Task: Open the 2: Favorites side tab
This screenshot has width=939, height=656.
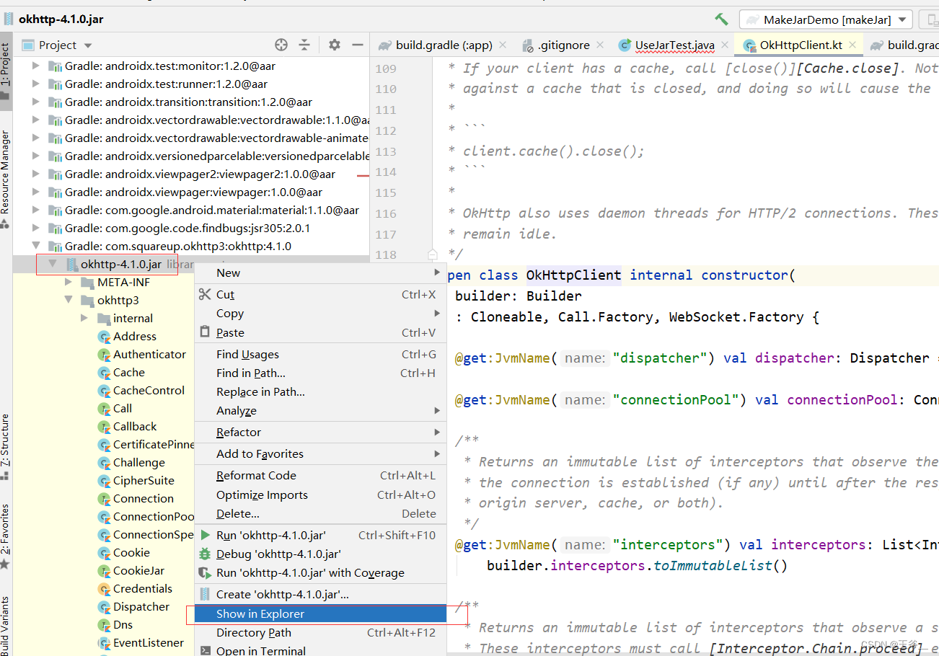Action: (x=6, y=536)
